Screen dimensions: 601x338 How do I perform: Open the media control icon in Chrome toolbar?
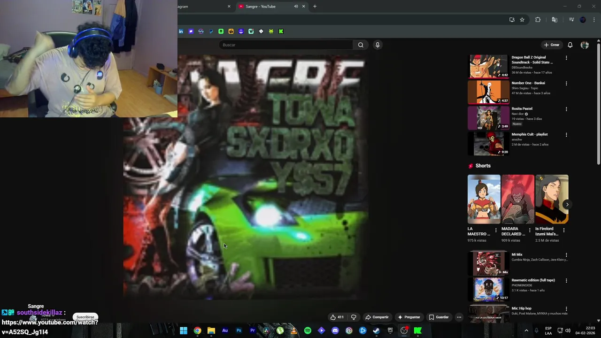pyautogui.click(x=571, y=20)
